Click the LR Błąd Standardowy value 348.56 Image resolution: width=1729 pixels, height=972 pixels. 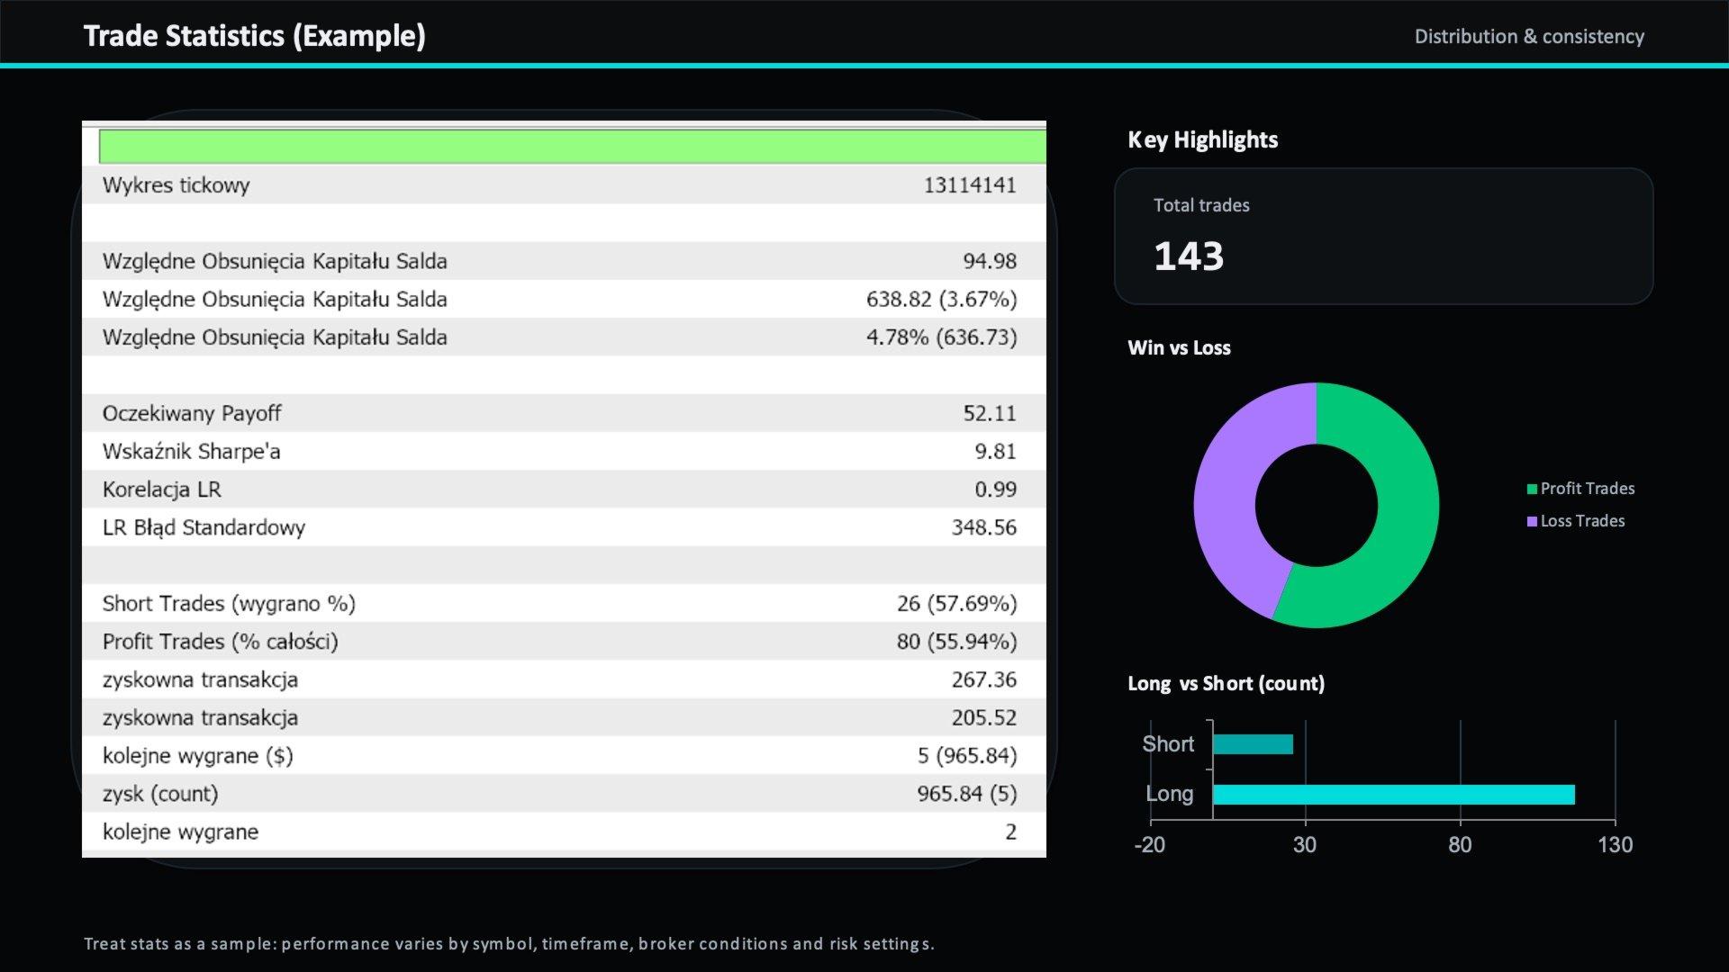[x=983, y=527]
